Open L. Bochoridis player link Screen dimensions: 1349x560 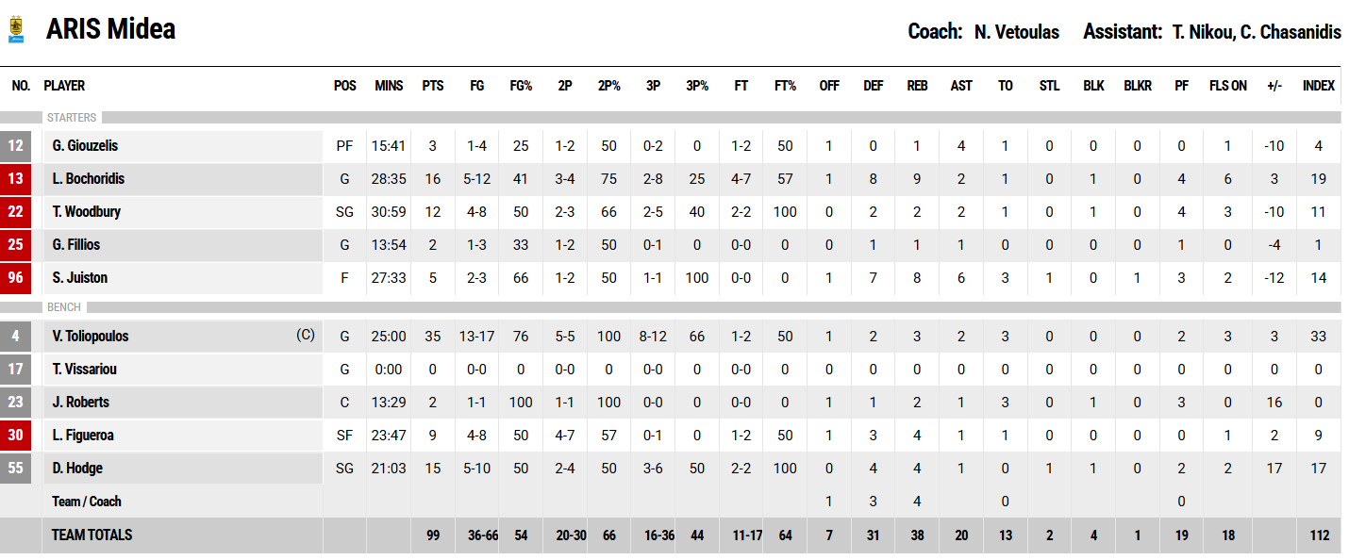89,179
